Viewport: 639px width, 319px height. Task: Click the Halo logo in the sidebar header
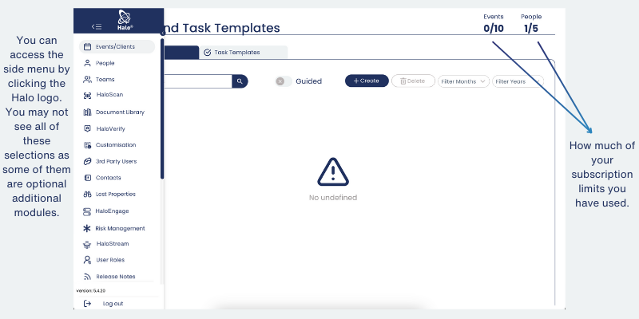tap(124, 18)
